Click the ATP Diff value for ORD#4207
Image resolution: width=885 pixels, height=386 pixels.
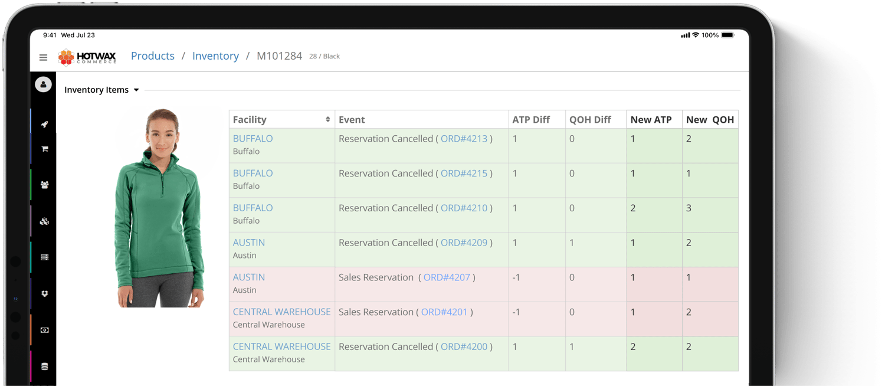516,277
